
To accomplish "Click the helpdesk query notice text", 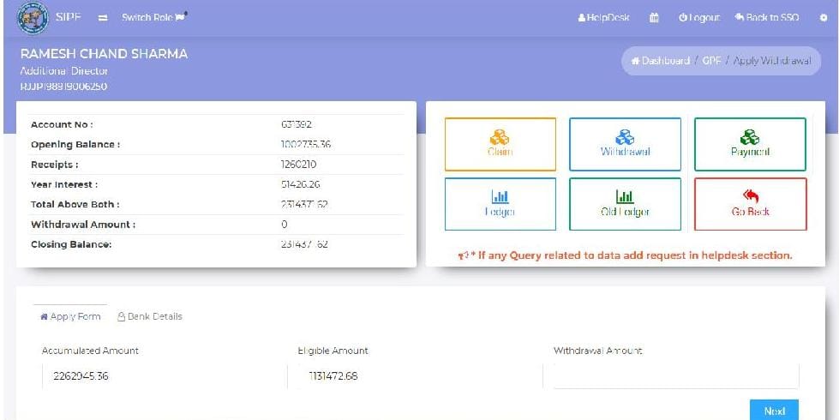I will tap(625, 255).
